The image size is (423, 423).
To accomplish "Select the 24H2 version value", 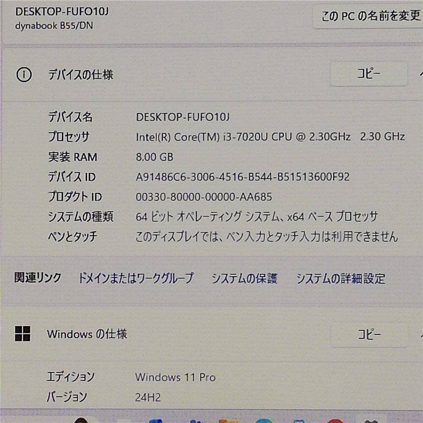I will tap(148, 397).
